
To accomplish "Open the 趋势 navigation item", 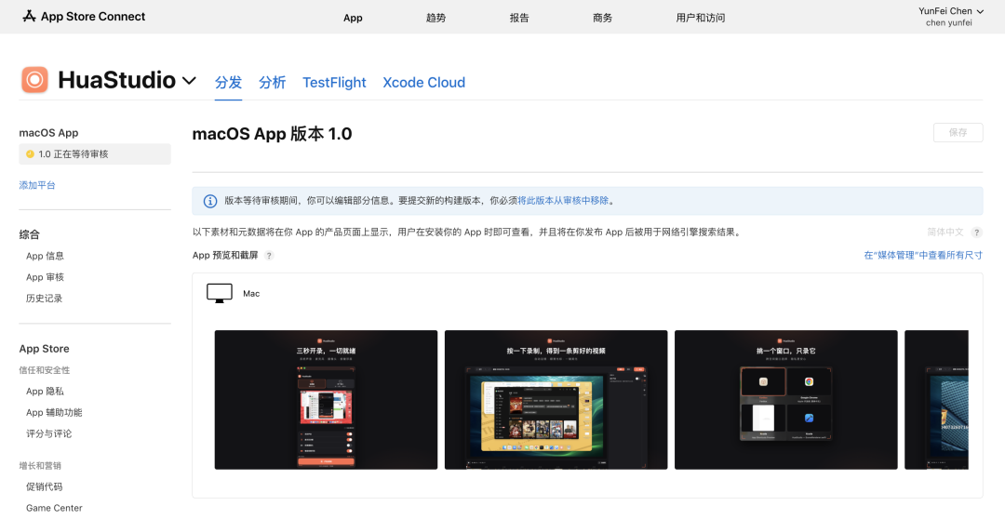I will pyautogui.click(x=435, y=18).
